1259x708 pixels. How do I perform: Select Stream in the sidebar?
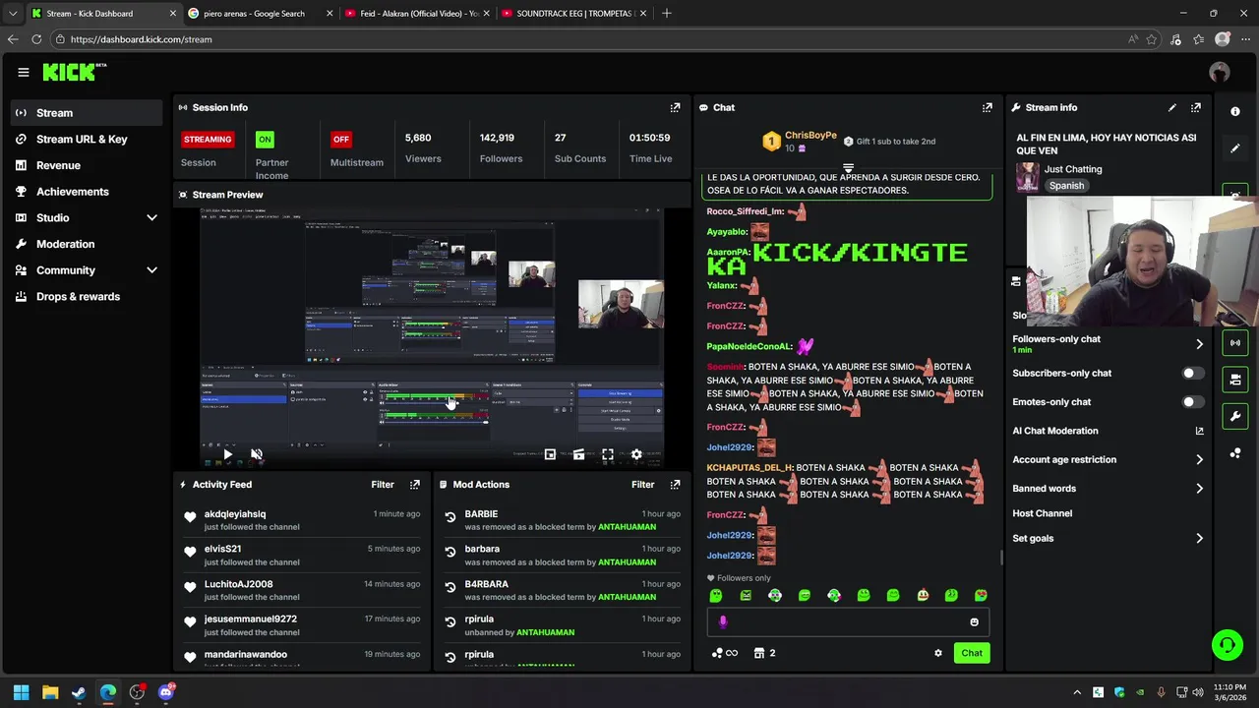tap(87, 113)
